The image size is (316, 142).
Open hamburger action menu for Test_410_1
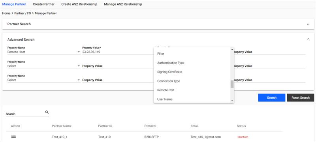(x=13, y=136)
